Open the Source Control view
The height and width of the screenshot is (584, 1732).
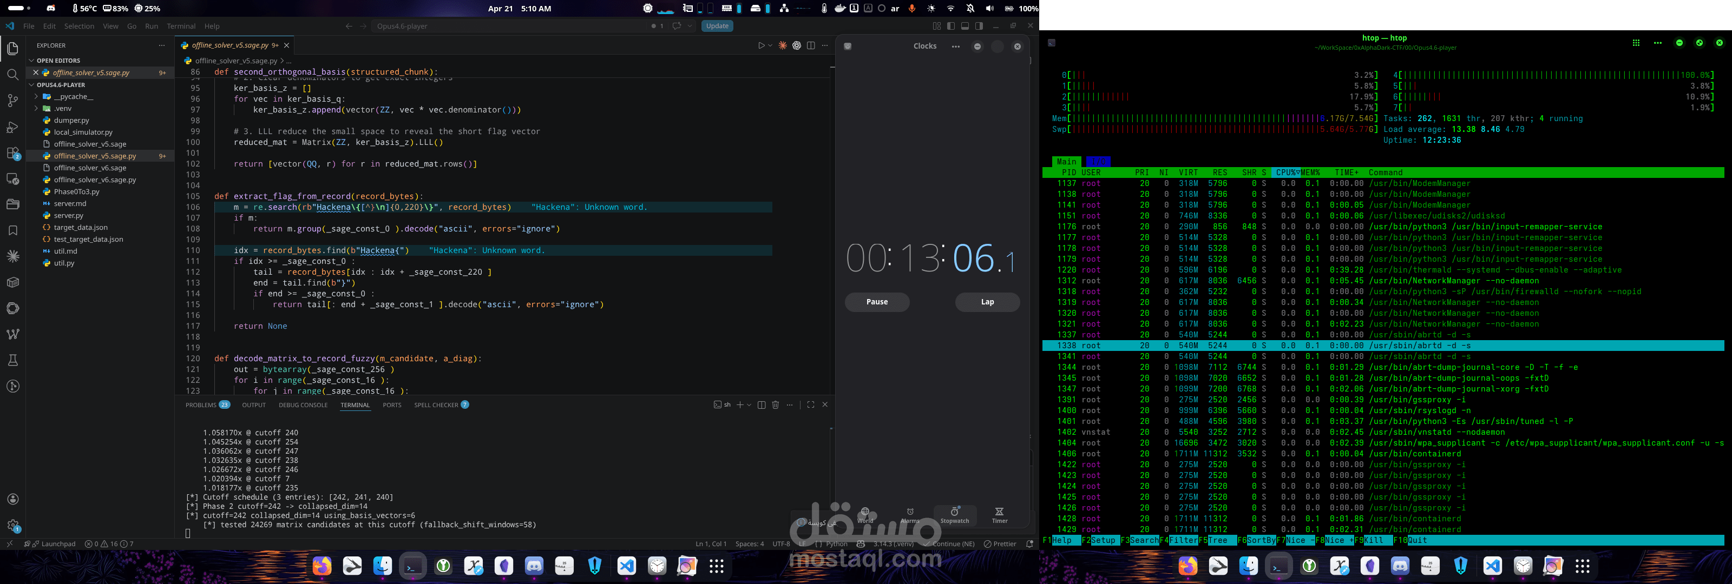pos(13,101)
